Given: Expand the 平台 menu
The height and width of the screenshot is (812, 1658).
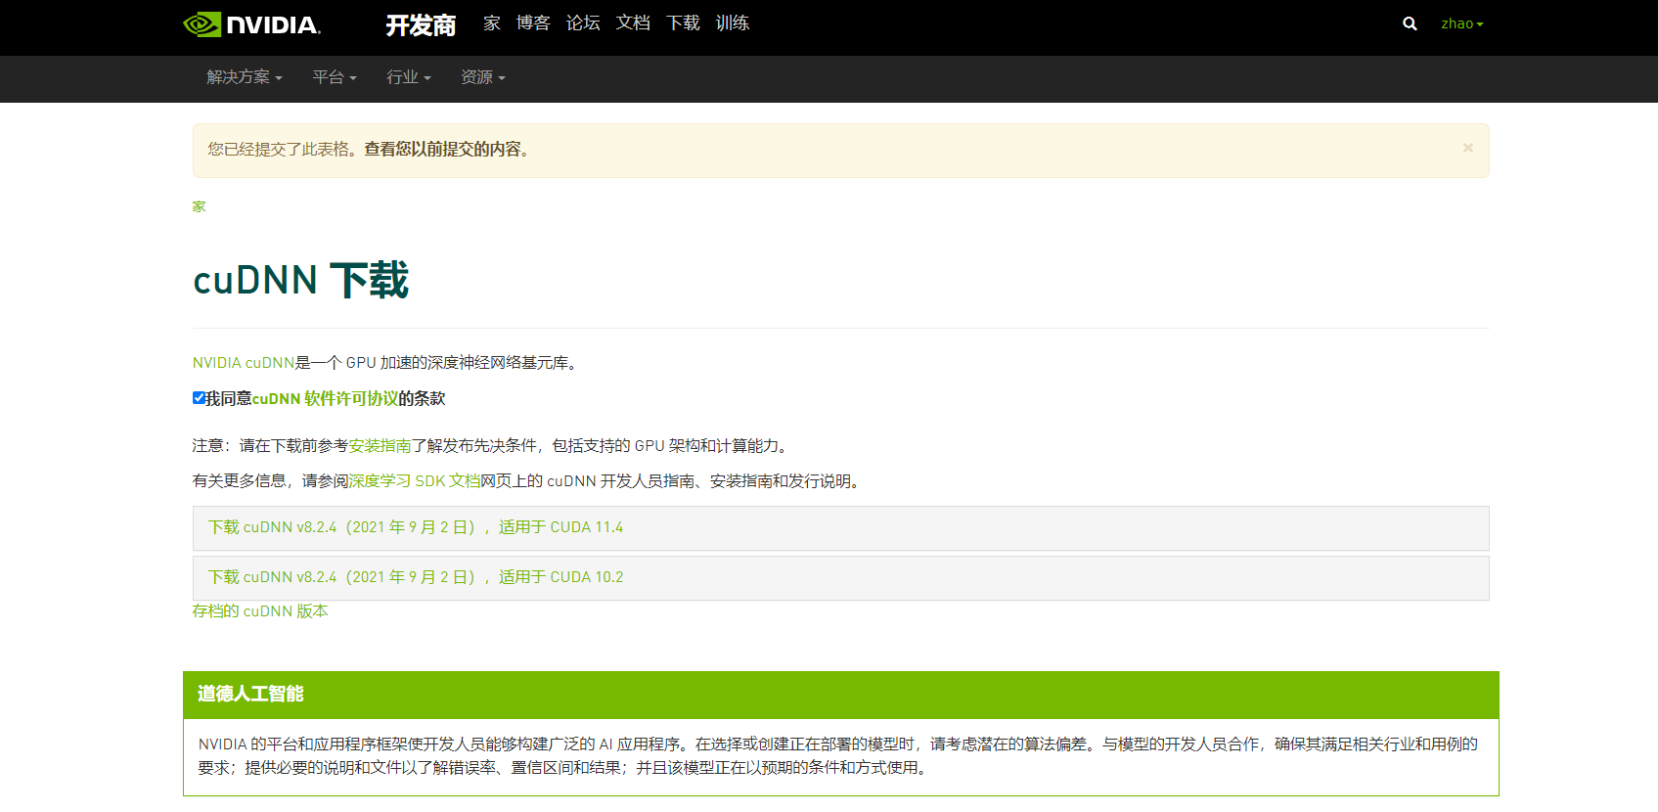Looking at the screenshot, I should (x=335, y=77).
